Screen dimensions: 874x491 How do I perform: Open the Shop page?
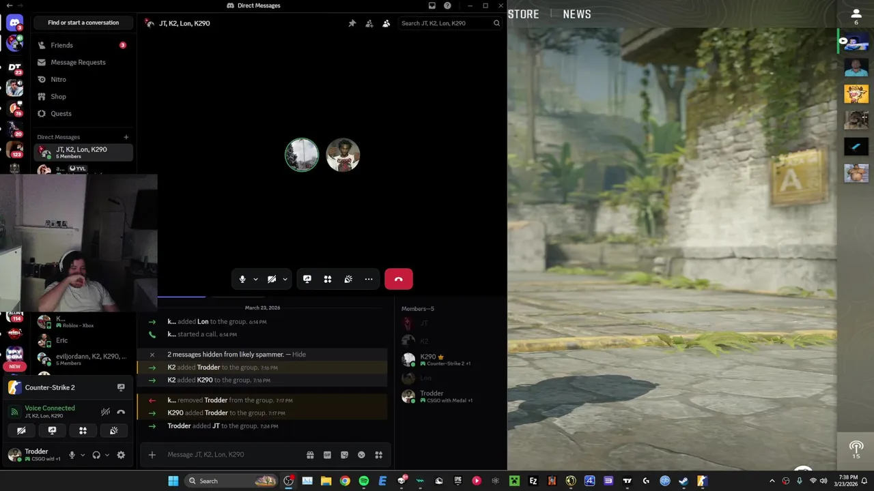83,97
